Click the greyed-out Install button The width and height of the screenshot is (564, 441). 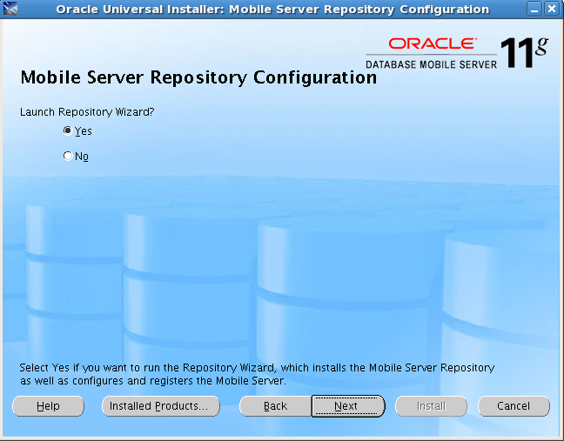point(431,406)
